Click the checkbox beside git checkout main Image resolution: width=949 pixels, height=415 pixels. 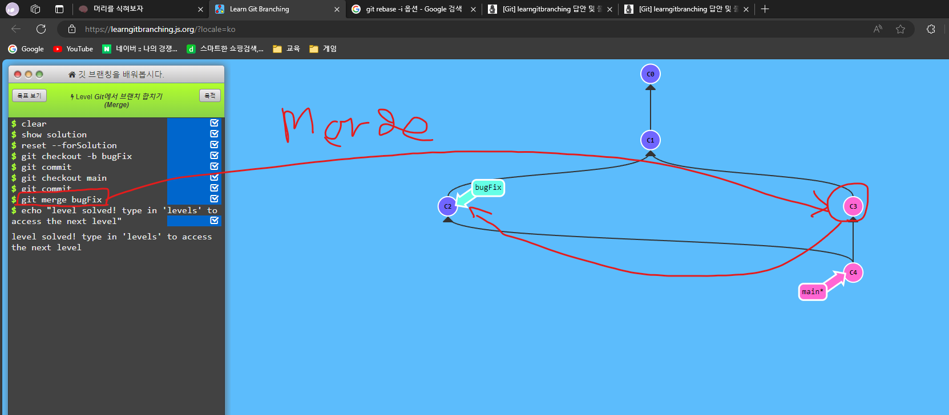215,177
